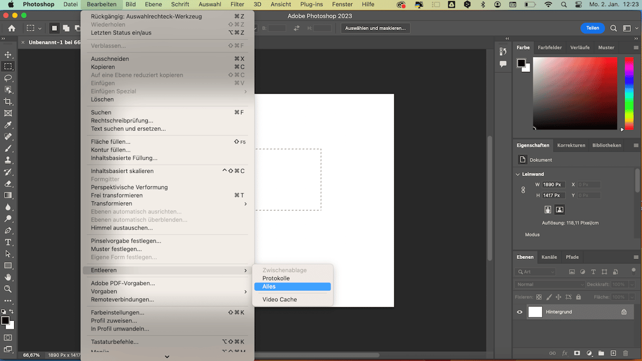642x361 pixels.
Task: Select the Gradient tool
Action: click(8, 195)
